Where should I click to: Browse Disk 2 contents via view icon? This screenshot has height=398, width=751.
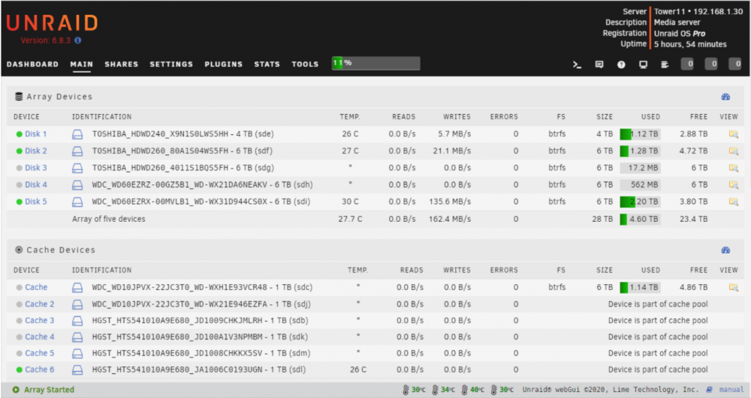(733, 151)
